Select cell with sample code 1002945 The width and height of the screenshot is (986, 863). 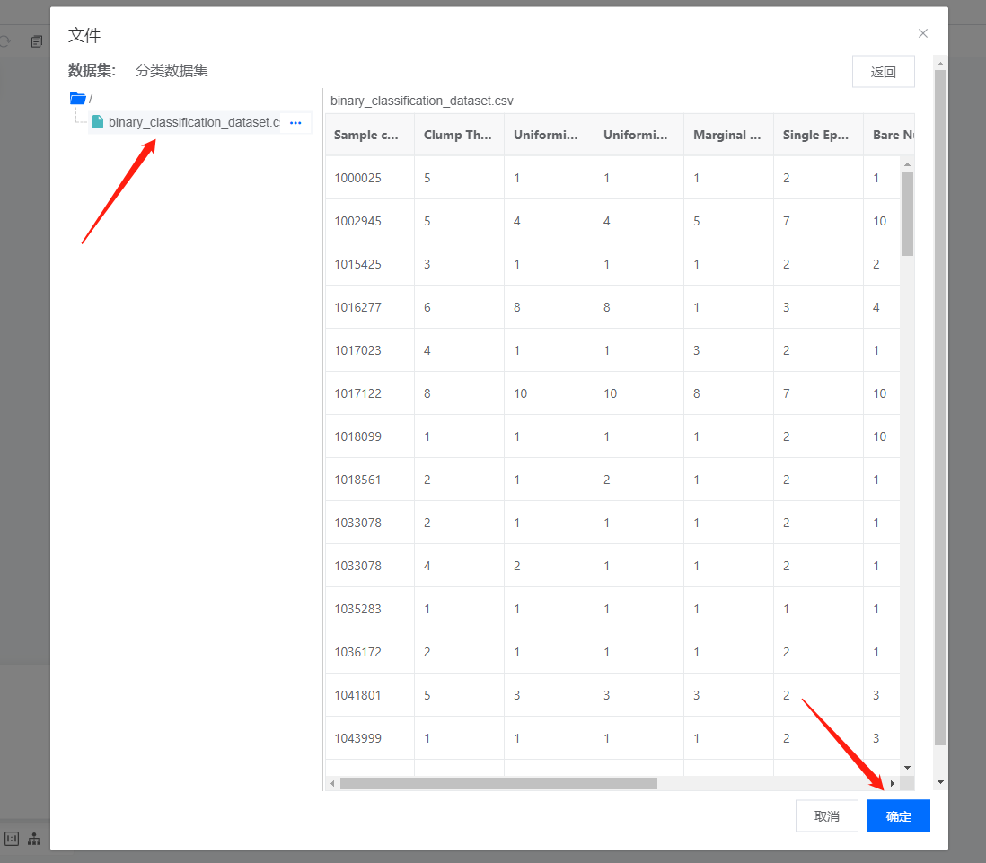click(370, 221)
